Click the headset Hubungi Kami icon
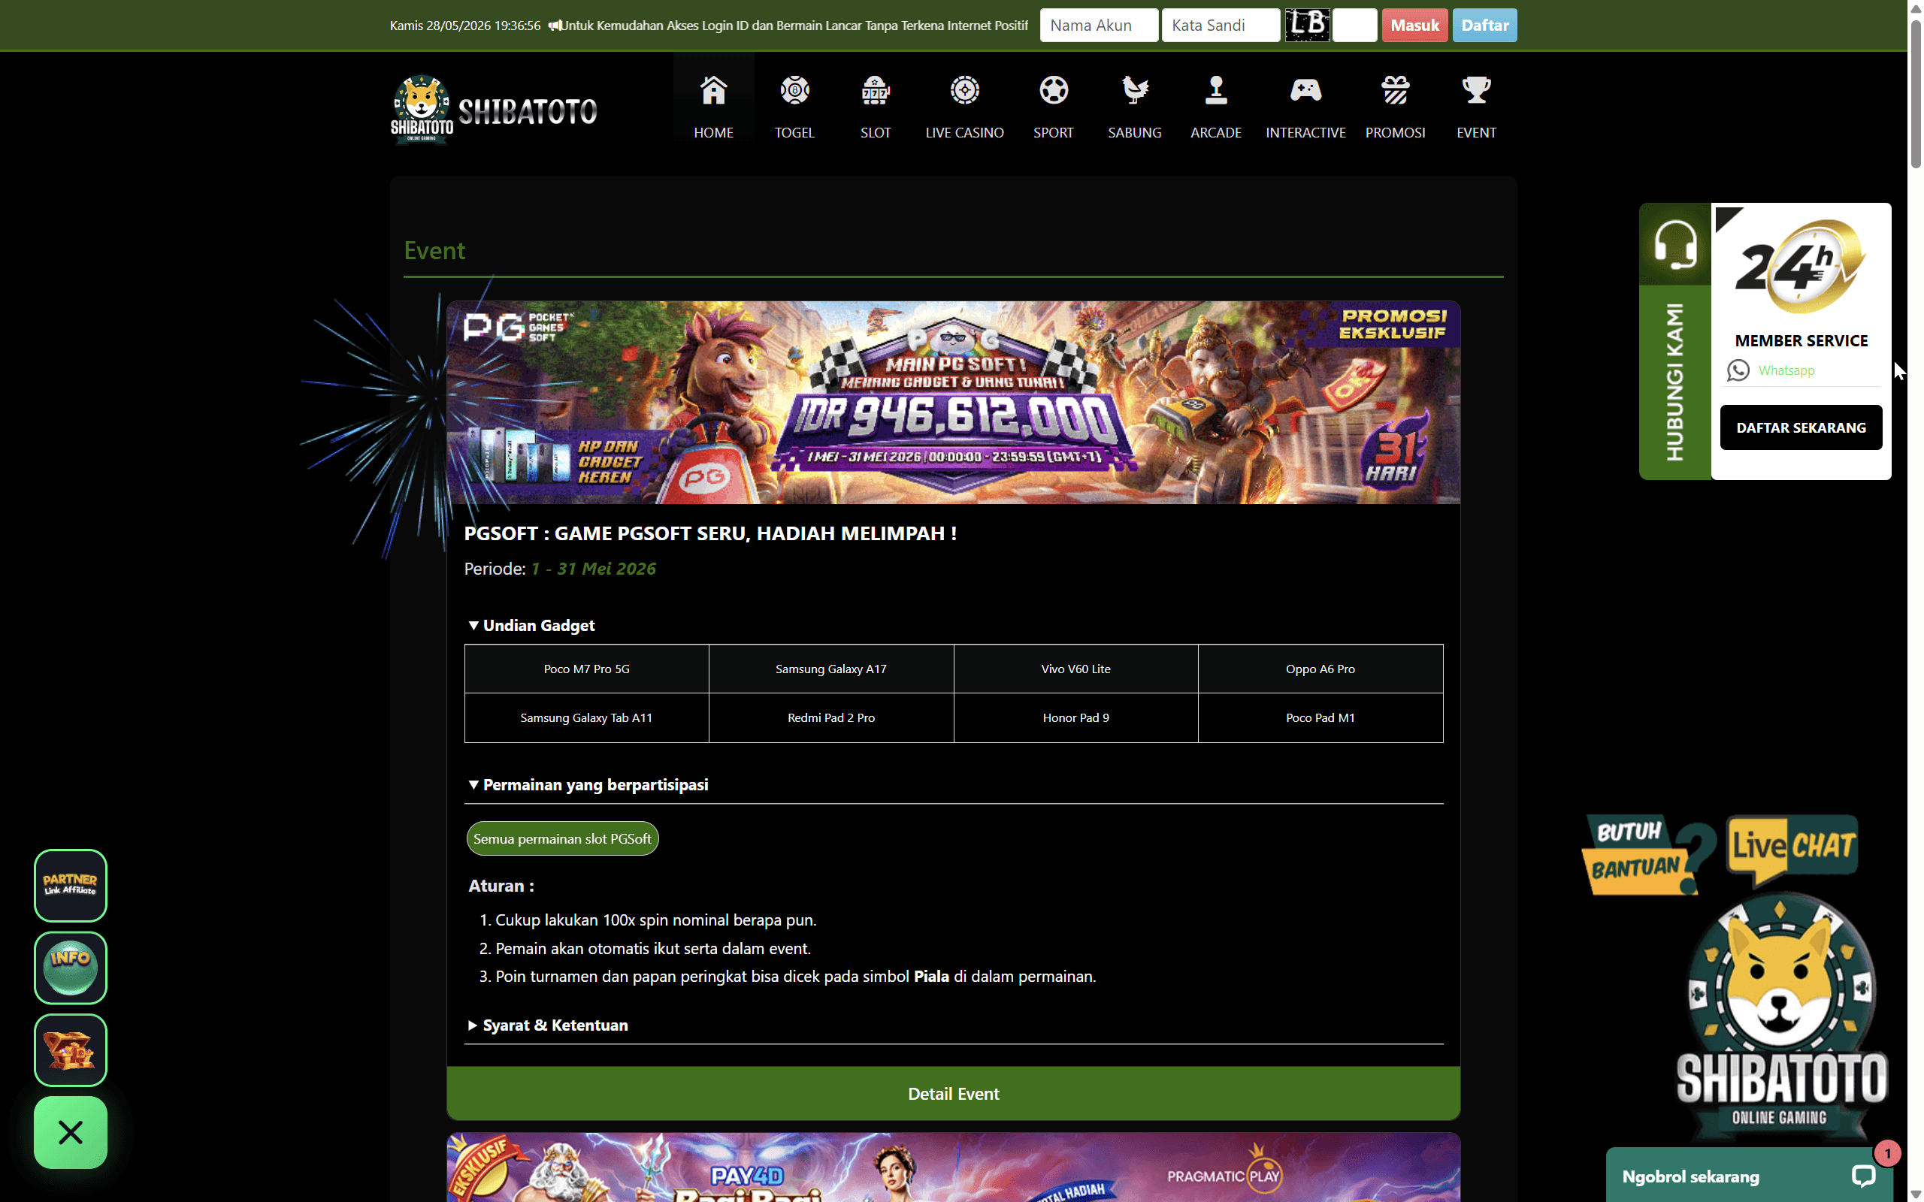Screen dimensions: 1924x1202 [1675, 244]
